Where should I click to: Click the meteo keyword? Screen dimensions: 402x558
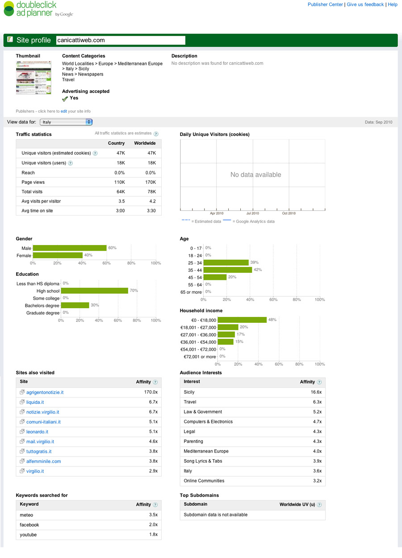26,515
